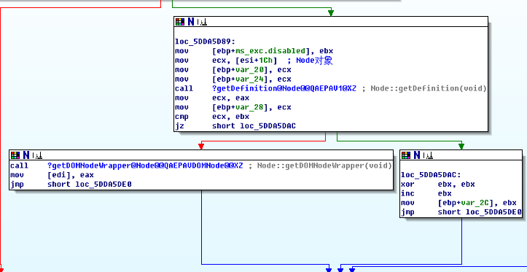This screenshot has width=527, height=272.
Task: Click the mov [edi], eax instruction
Action: [52, 175]
